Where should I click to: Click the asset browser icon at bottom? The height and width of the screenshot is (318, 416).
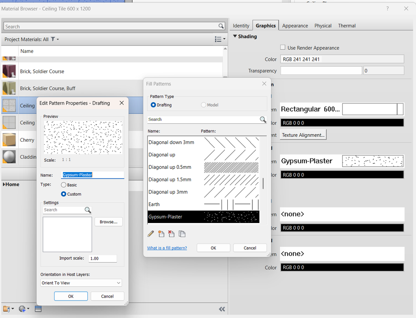point(38,309)
